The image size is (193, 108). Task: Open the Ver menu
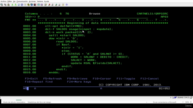pos(14,1)
